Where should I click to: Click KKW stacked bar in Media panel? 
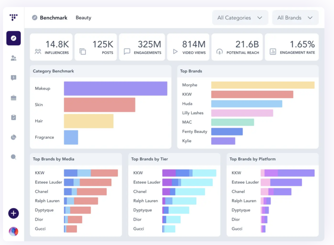91,173
